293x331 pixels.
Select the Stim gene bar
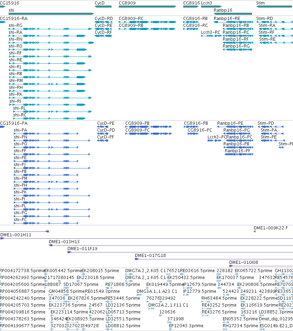click(274, 7)
